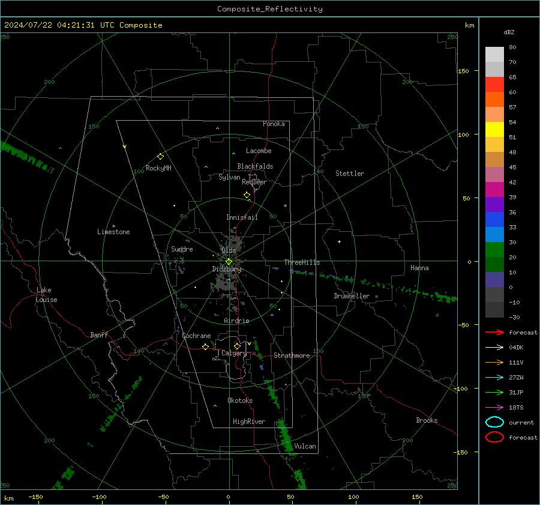Click the Hanna label
Viewport: 540px width, 505px height.
tap(419, 268)
